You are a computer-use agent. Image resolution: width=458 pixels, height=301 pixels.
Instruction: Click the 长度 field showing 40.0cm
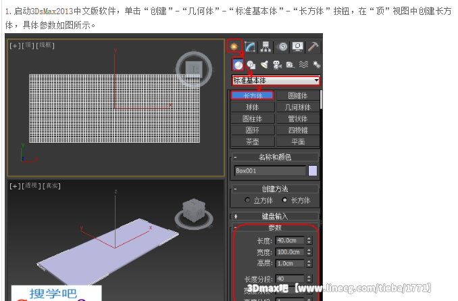click(290, 240)
